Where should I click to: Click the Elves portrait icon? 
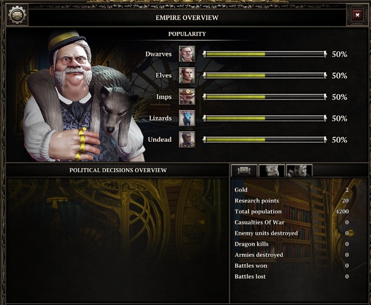tap(187, 75)
